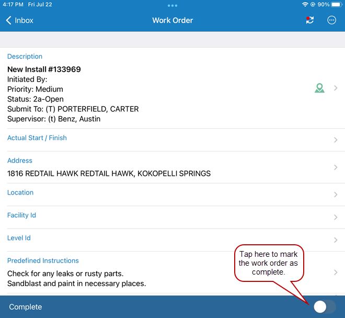Image resolution: width=345 pixels, height=318 pixels.
Task: Tap the three dots at top center
Action: click(x=172, y=5)
